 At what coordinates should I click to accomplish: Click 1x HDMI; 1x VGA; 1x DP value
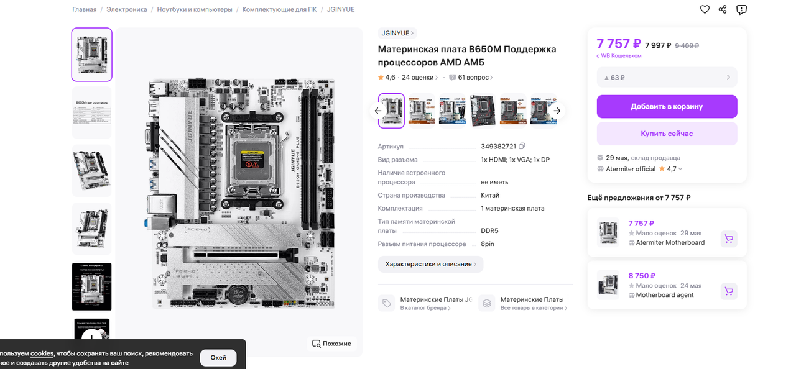point(515,160)
